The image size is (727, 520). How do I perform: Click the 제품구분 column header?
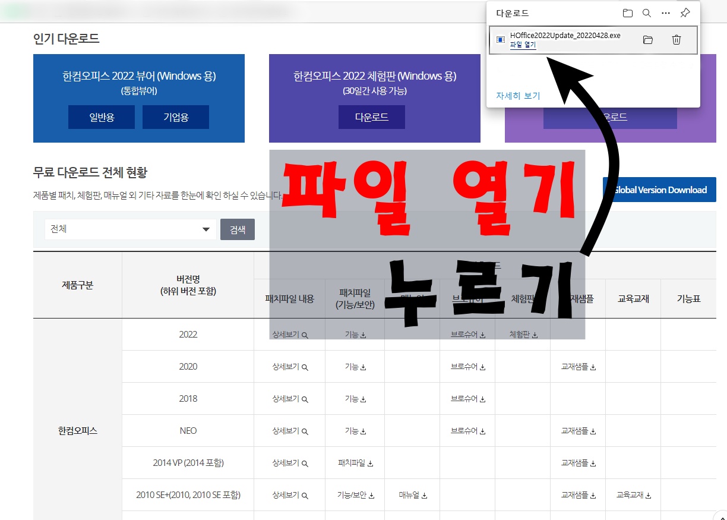point(77,285)
